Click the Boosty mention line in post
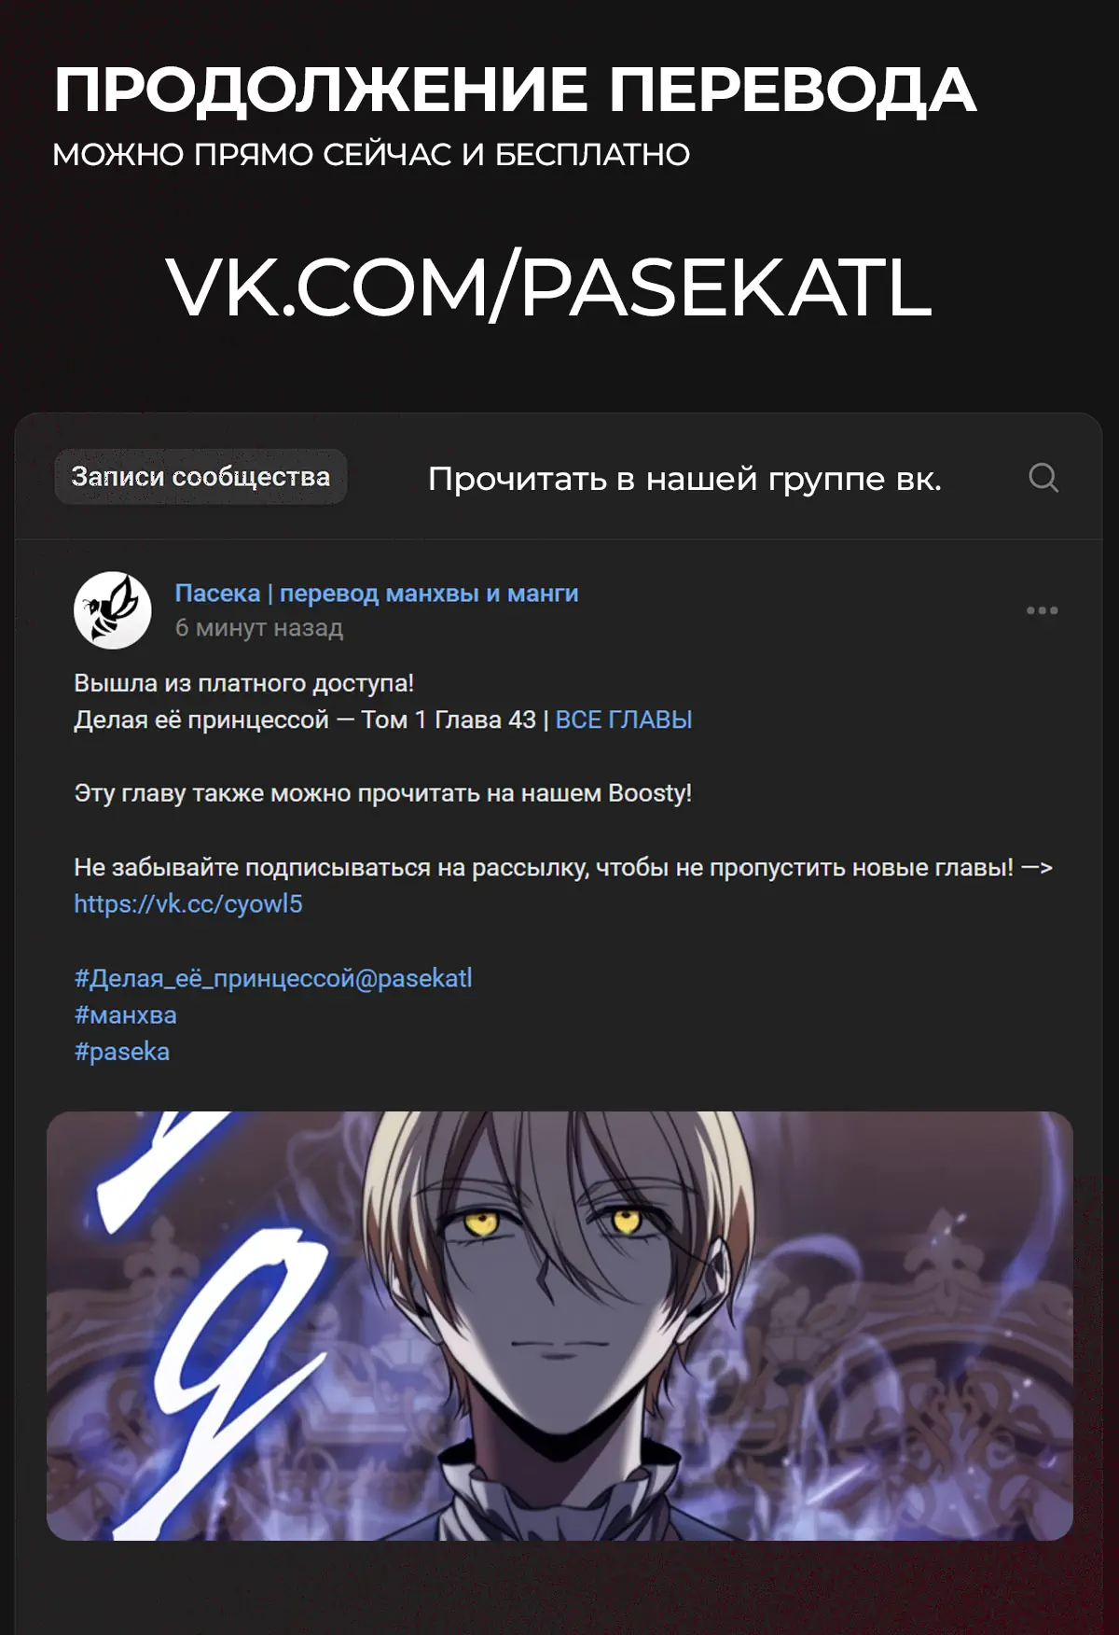This screenshot has height=1635, width=1119. pyautogui.click(x=382, y=794)
